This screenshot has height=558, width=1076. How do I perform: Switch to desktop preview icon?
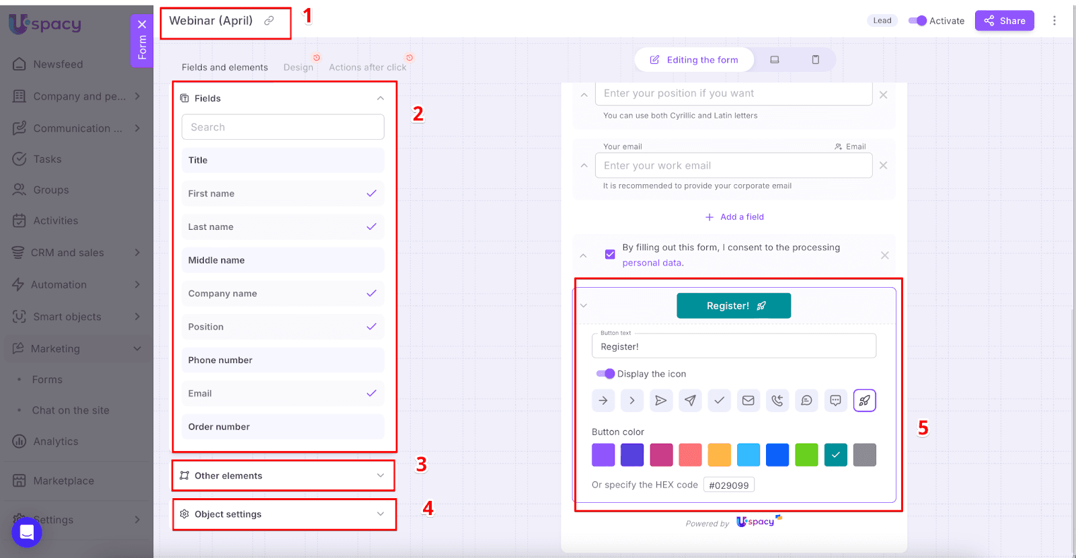[x=775, y=60]
